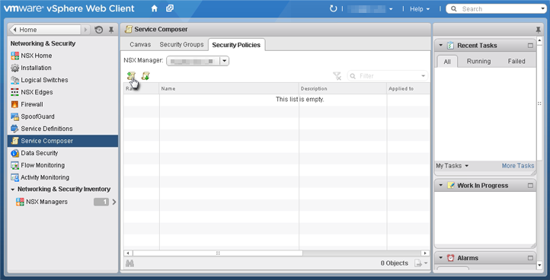The image size is (550, 280).
Task: Show Failed tasks tab
Action: click(516, 62)
